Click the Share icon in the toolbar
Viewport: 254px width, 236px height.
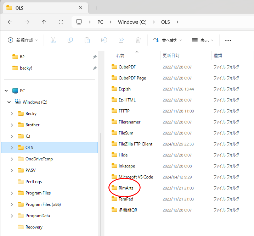tap(121, 40)
